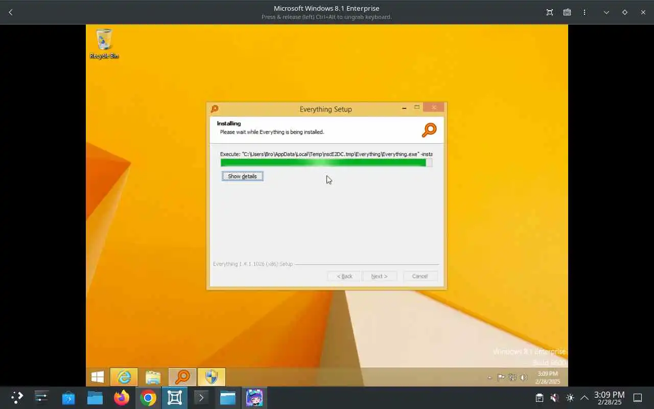Toggle fullscreen in the VM viewer header
654x409 pixels.
[550, 12]
